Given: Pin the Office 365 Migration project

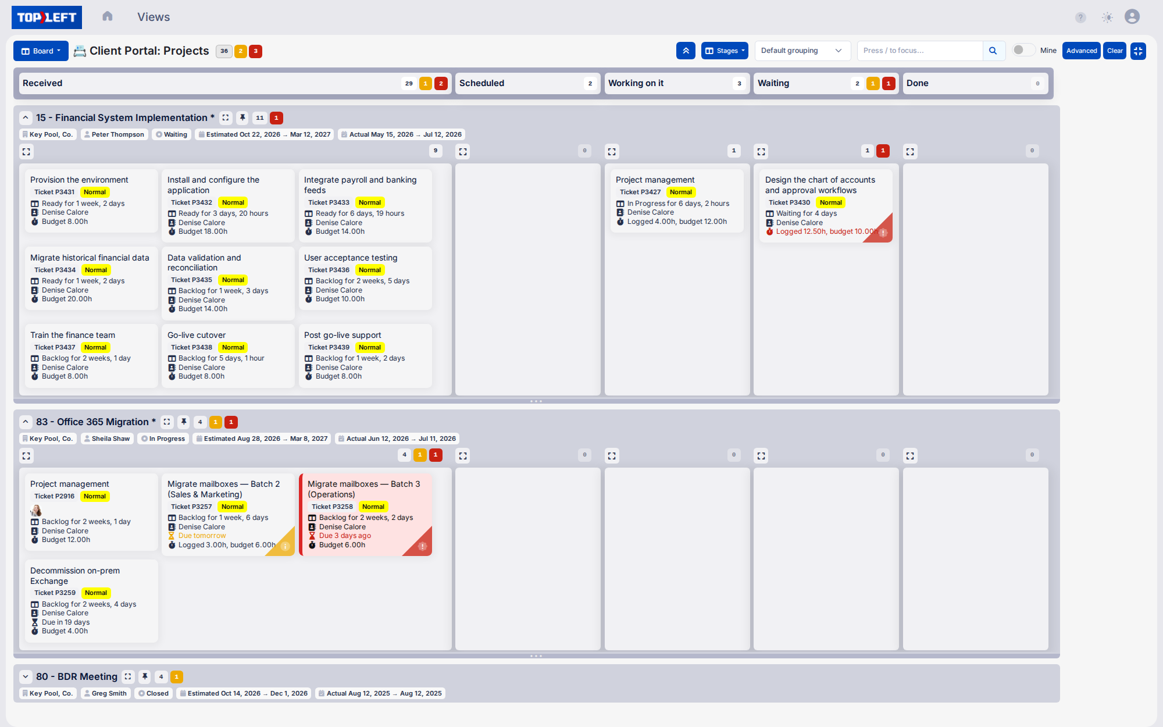Looking at the screenshot, I should click(x=184, y=422).
